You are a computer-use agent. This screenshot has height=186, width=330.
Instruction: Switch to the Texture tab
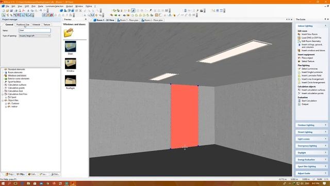pos(47,25)
